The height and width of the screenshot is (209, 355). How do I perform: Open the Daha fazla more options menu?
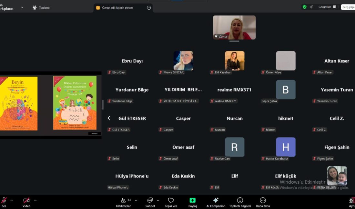click(263, 201)
